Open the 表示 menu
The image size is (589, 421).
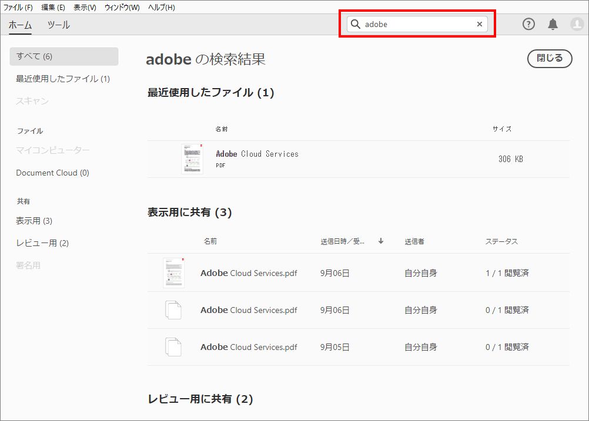(85, 7)
